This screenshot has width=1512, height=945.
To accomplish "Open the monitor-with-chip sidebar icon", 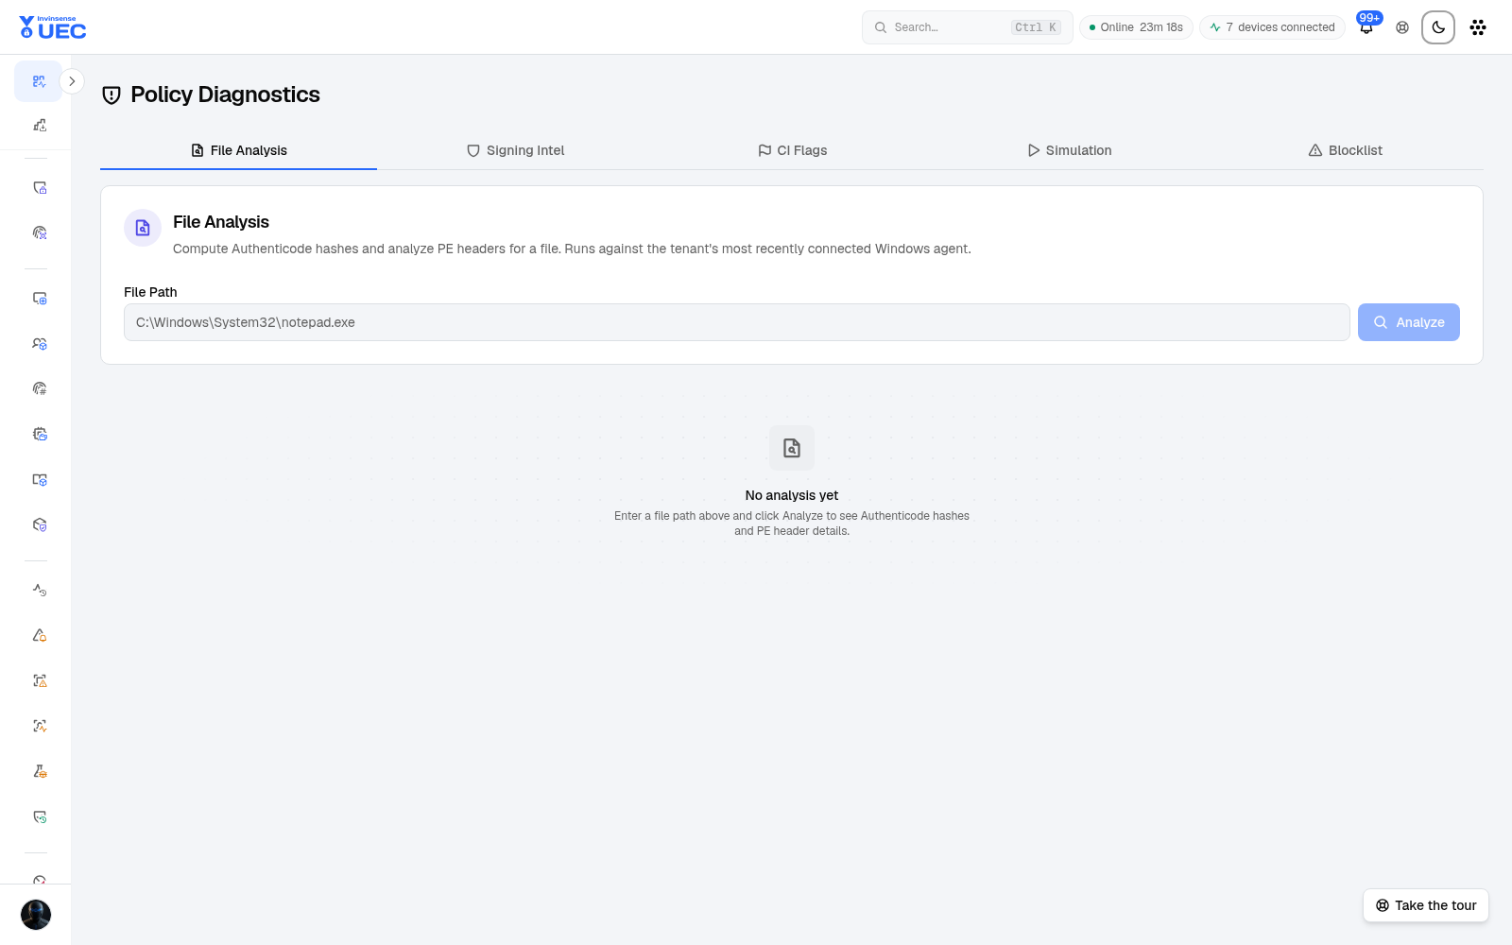I will click(x=40, y=299).
